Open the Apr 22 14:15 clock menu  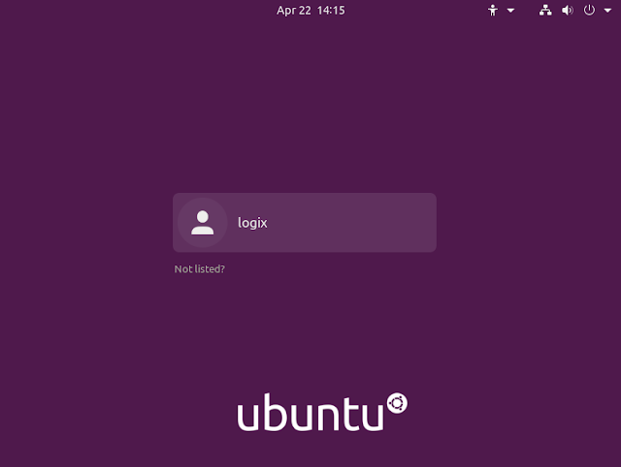pyautogui.click(x=310, y=11)
